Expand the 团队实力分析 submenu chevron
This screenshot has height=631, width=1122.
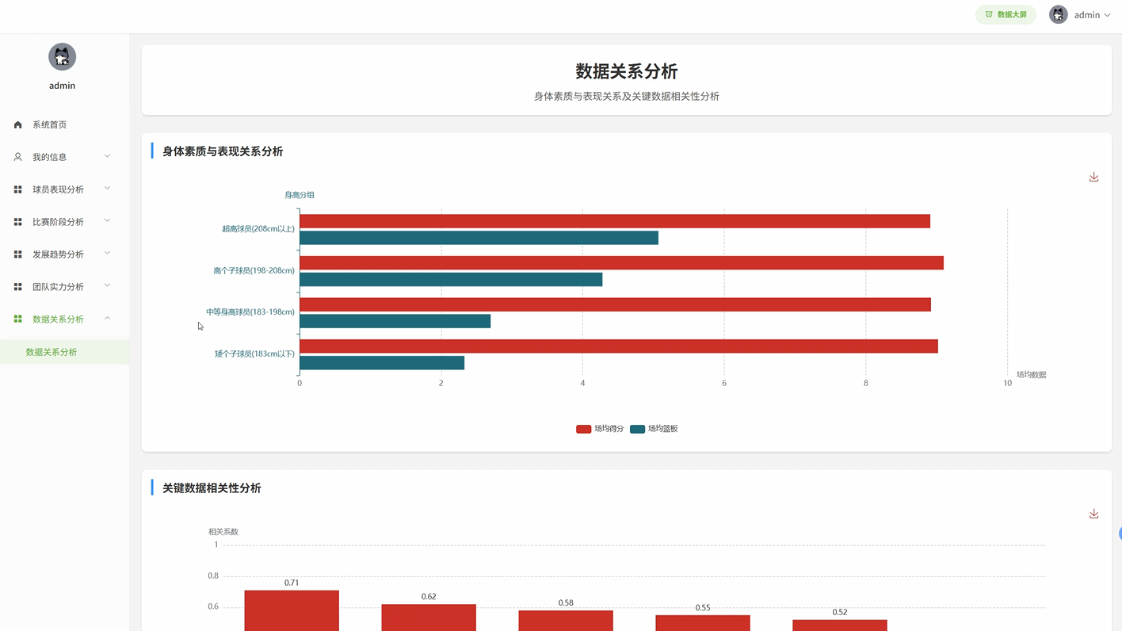click(108, 286)
